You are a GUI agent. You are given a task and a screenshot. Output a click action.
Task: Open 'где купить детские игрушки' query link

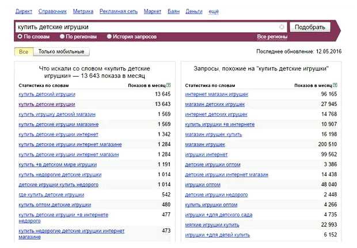point(51,194)
